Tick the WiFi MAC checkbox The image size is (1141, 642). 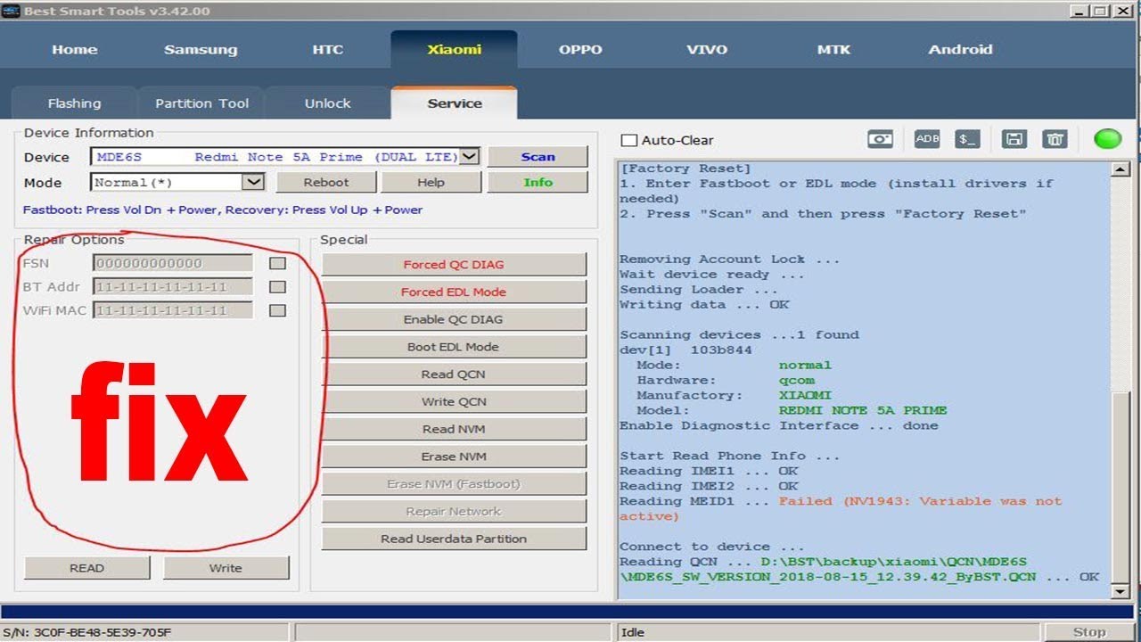[x=277, y=310]
